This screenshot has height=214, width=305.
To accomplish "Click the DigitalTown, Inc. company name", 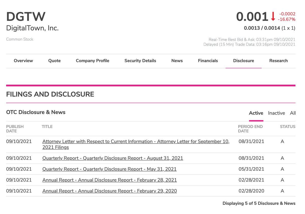I will pos(32,28).
